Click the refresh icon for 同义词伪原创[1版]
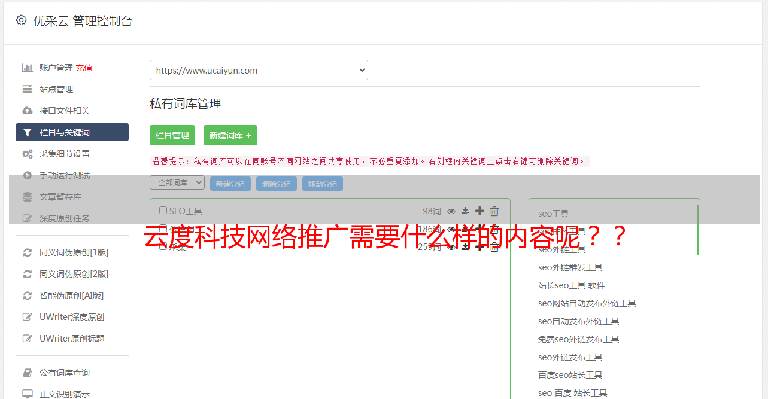 [x=27, y=252]
